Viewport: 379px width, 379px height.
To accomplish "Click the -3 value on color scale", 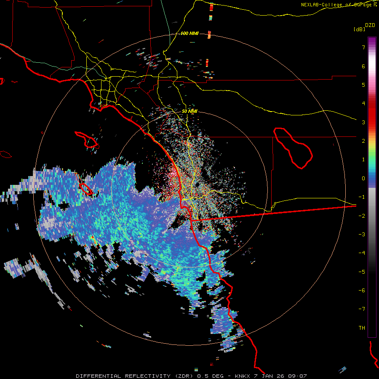I will (362, 234).
